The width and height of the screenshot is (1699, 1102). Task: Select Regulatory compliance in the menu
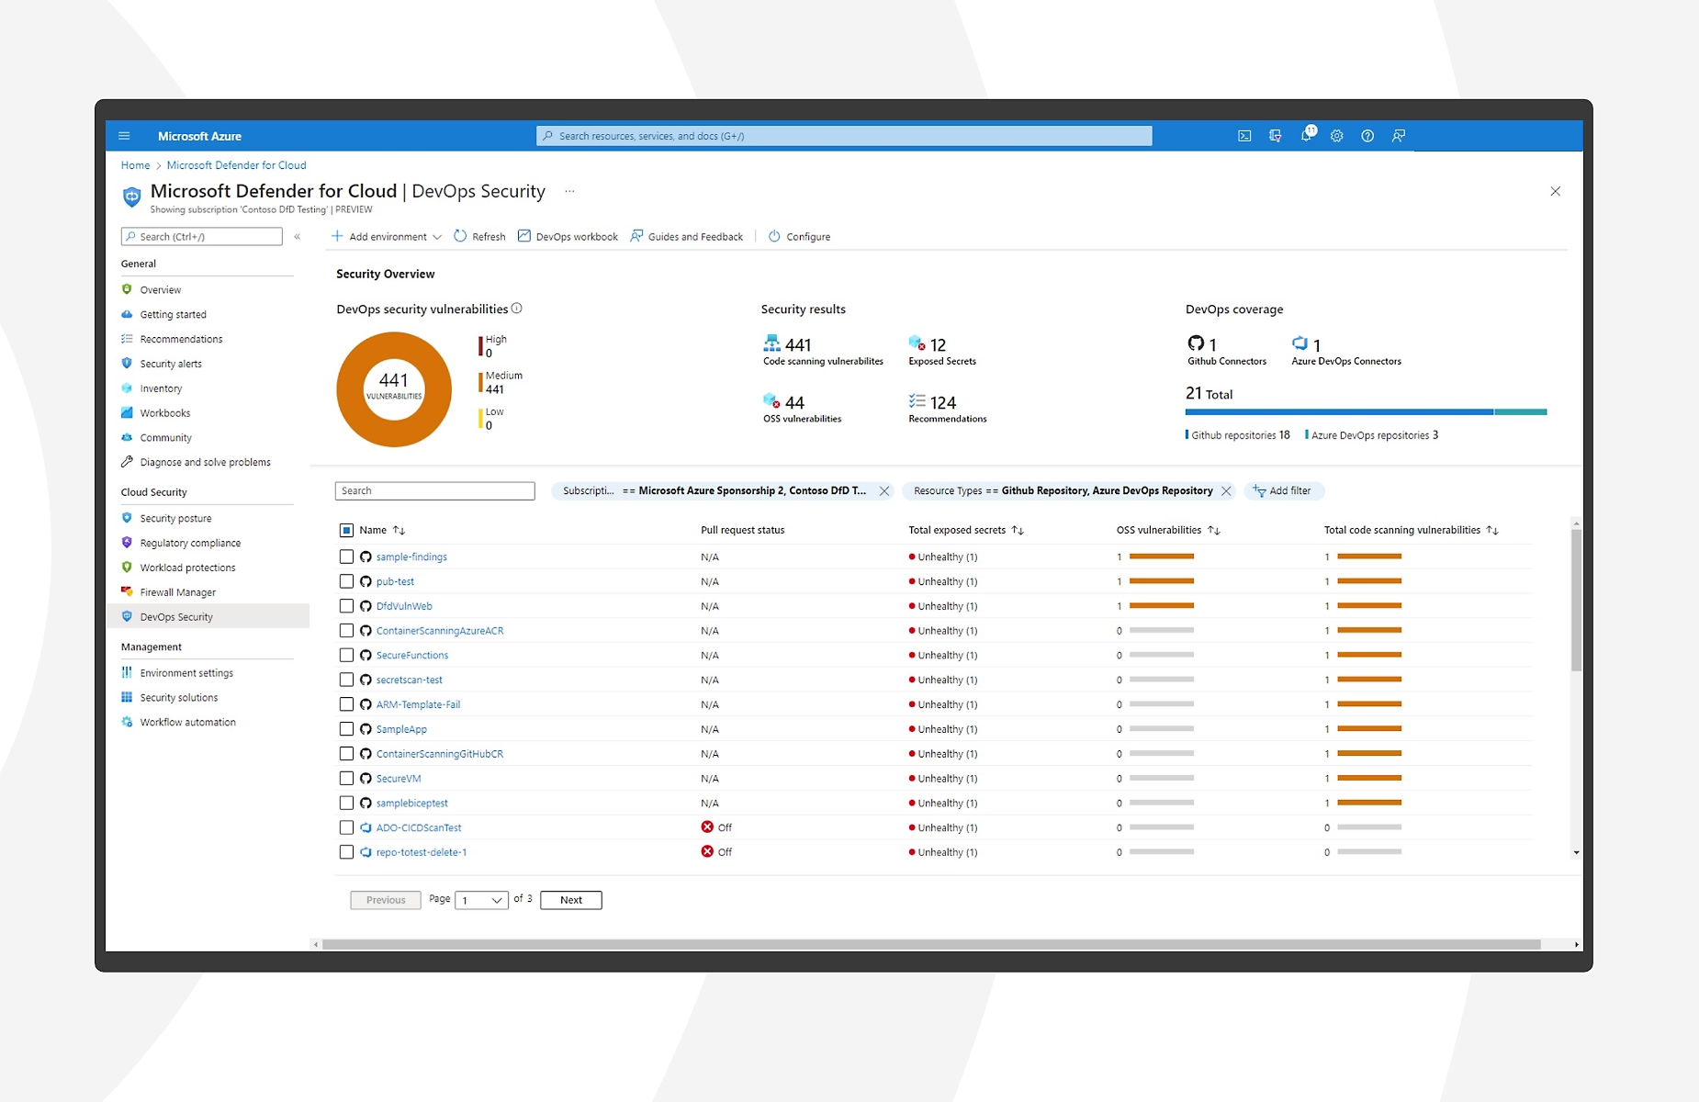(x=190, y=542)
